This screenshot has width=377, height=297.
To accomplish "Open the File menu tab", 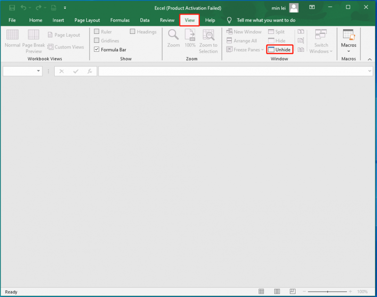I will pyautogui.click(x=12, y=20).
